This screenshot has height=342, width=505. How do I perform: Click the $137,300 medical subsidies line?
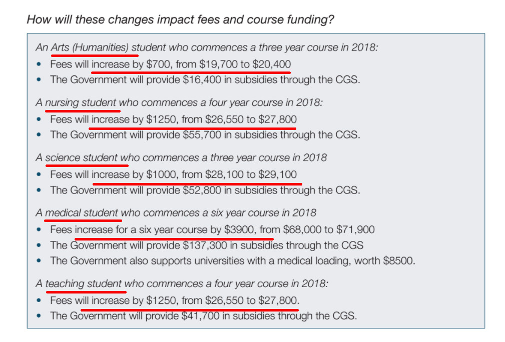206,245
